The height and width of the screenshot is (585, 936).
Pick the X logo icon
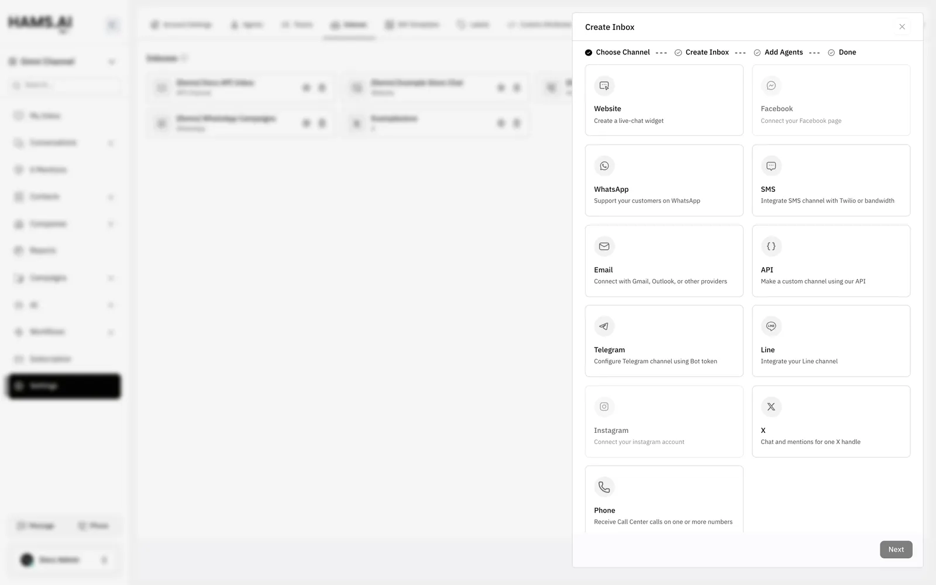(x=771, y=407)
